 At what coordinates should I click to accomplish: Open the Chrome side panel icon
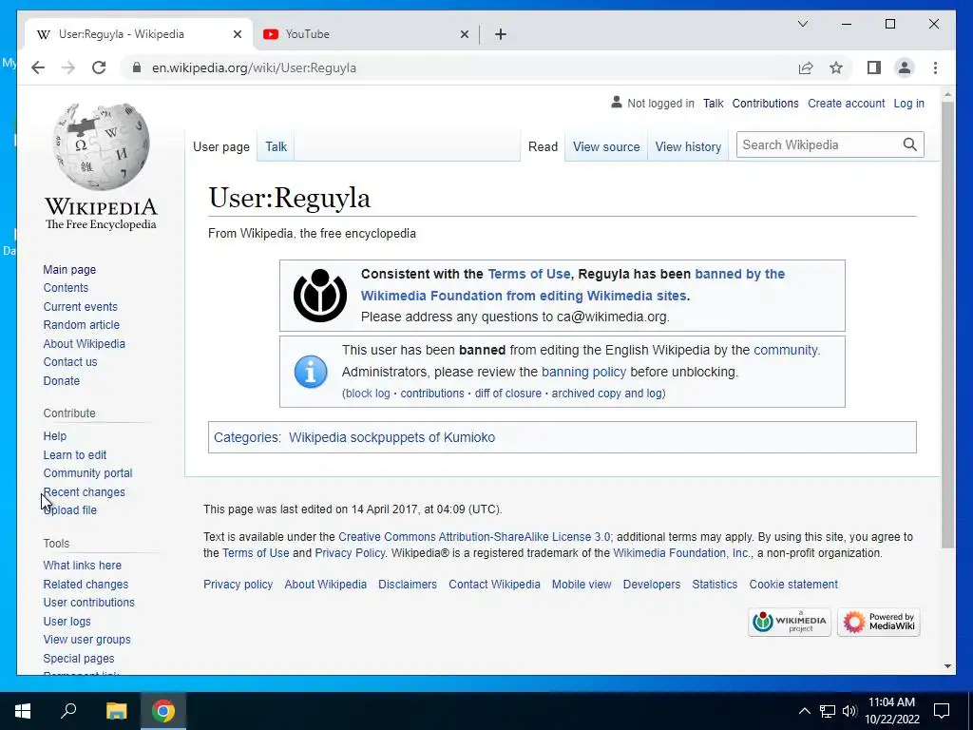pos(874,67)
